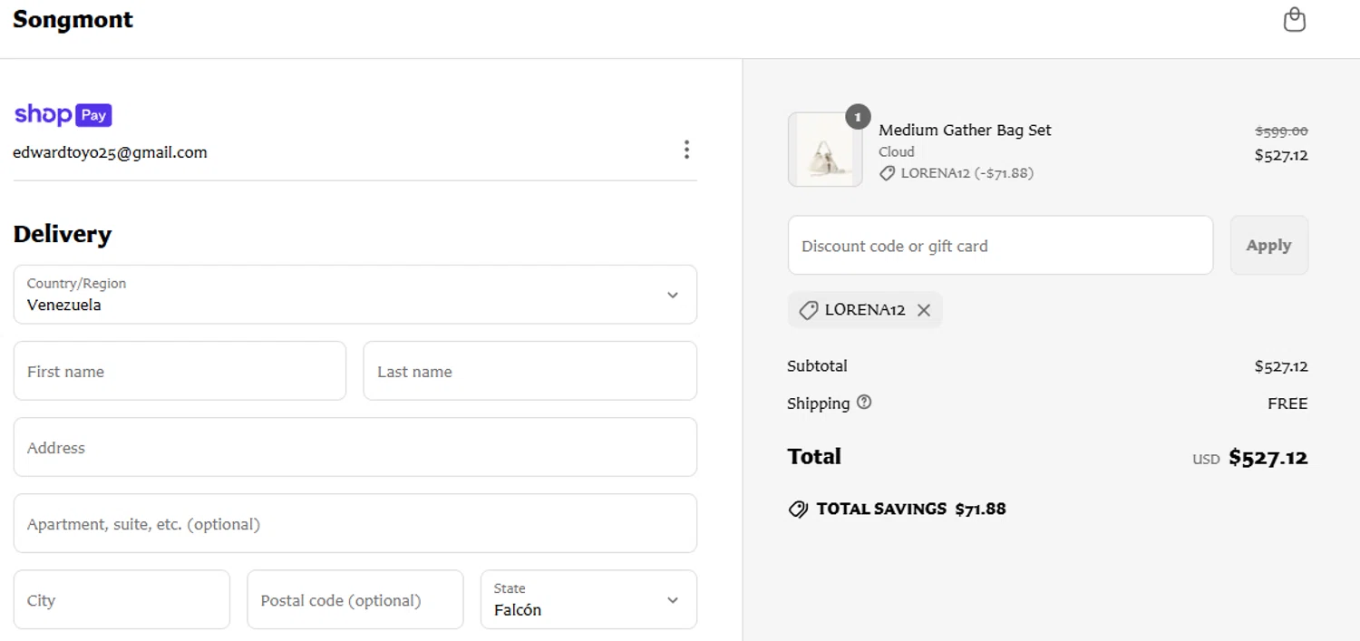Image resolution: width=1360 pixels, height=641 pixels.
Task: Open the State dropdown showing Falcón
Action: 588,599
